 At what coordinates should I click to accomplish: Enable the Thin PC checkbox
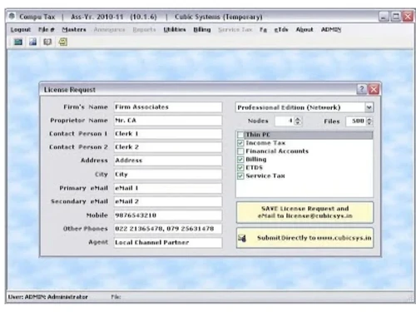point(240,135)
